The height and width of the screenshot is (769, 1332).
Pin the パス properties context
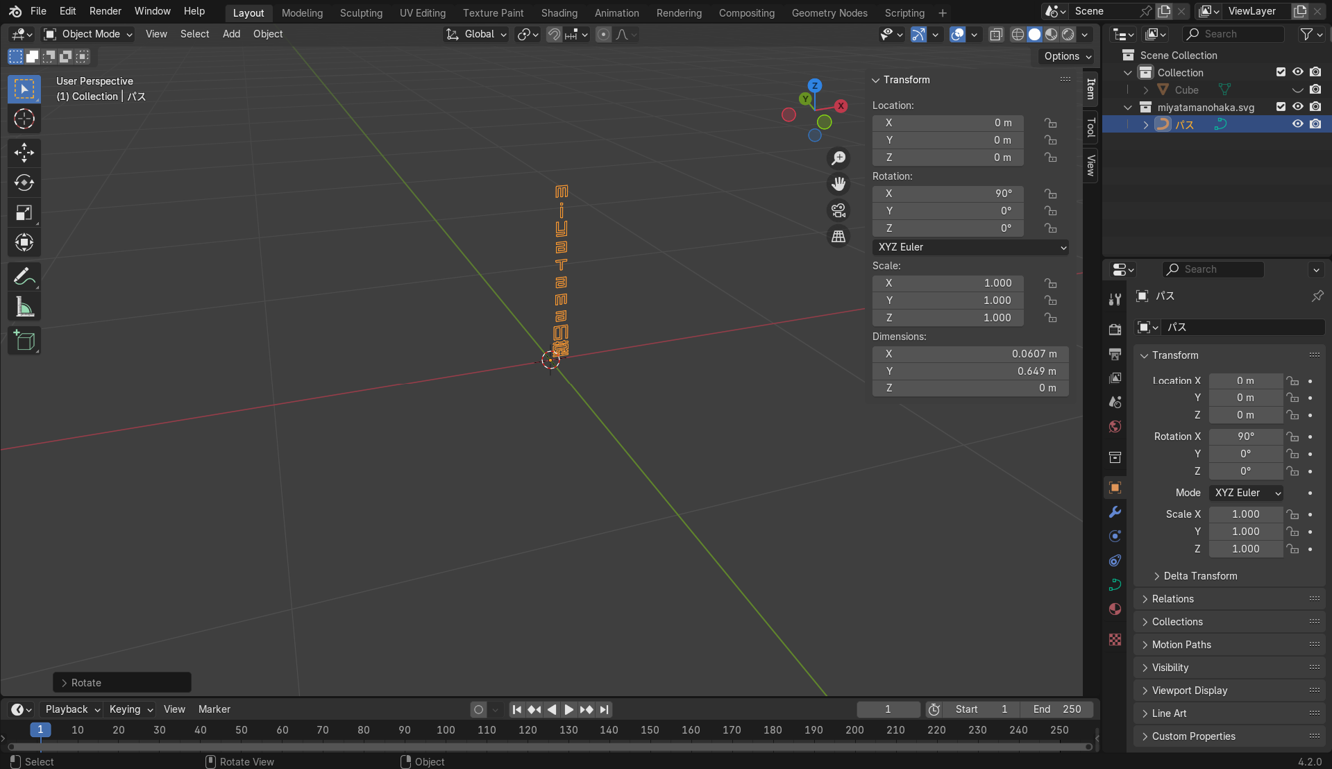pos(1317,296)
